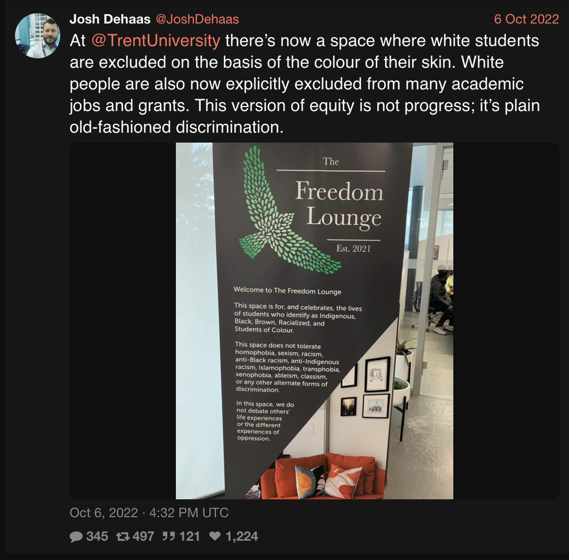View the 497 retweets count
569x560 pixels.
(143, 536)
